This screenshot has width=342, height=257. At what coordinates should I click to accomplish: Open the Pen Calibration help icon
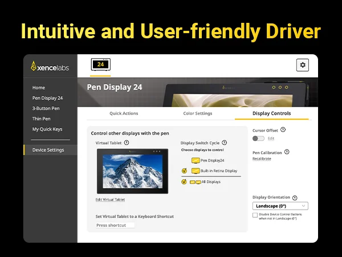[287, 152]
